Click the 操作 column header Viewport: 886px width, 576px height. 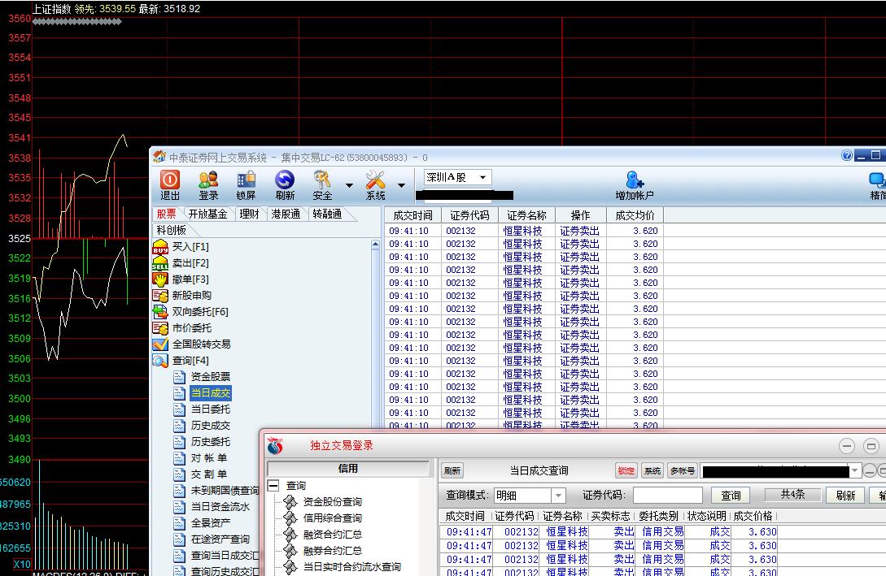tap(580, 215)
